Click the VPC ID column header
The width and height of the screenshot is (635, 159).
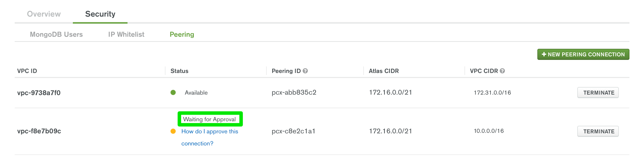[27, 71]
